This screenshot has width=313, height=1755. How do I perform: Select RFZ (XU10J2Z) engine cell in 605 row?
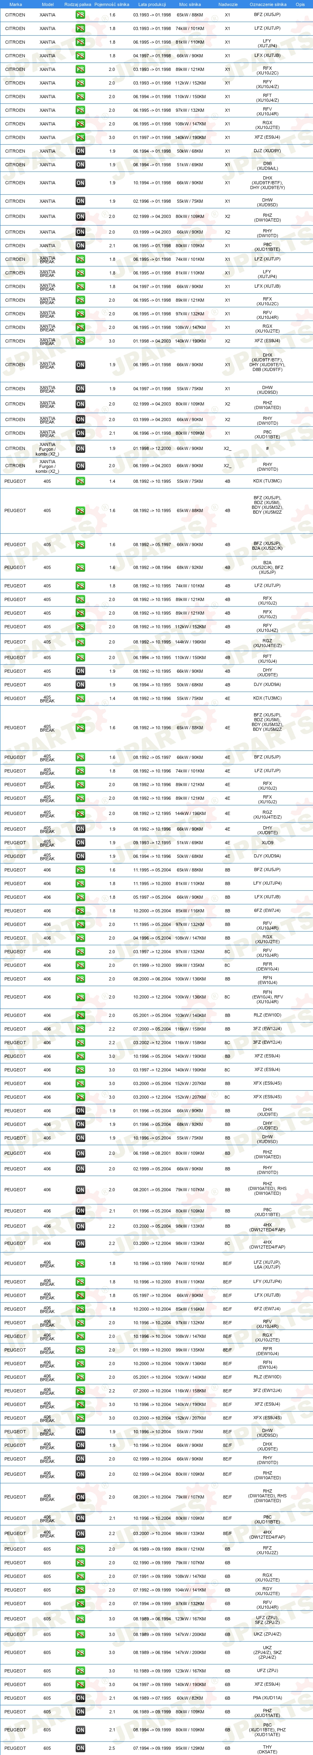(x=267, y=1550)
